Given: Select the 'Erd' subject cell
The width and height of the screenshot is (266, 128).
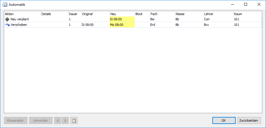Looking at the screenshot, I should pyautogui.click(x=153, y=25).
